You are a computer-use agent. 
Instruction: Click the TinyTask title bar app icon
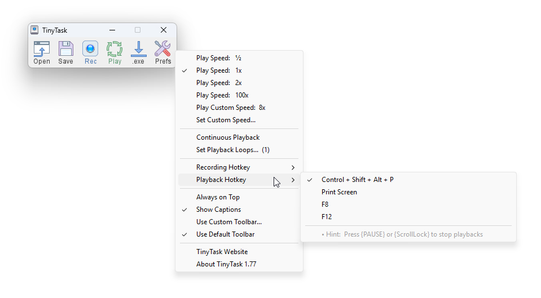(x=34, y=30)
